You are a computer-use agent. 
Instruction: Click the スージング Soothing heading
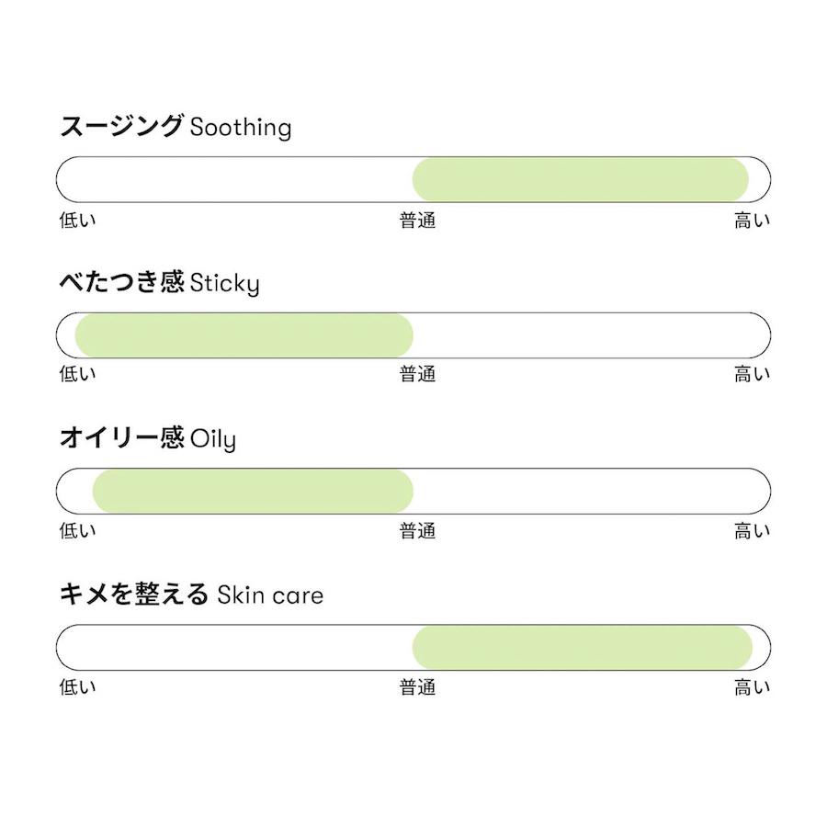click(176, 127)
